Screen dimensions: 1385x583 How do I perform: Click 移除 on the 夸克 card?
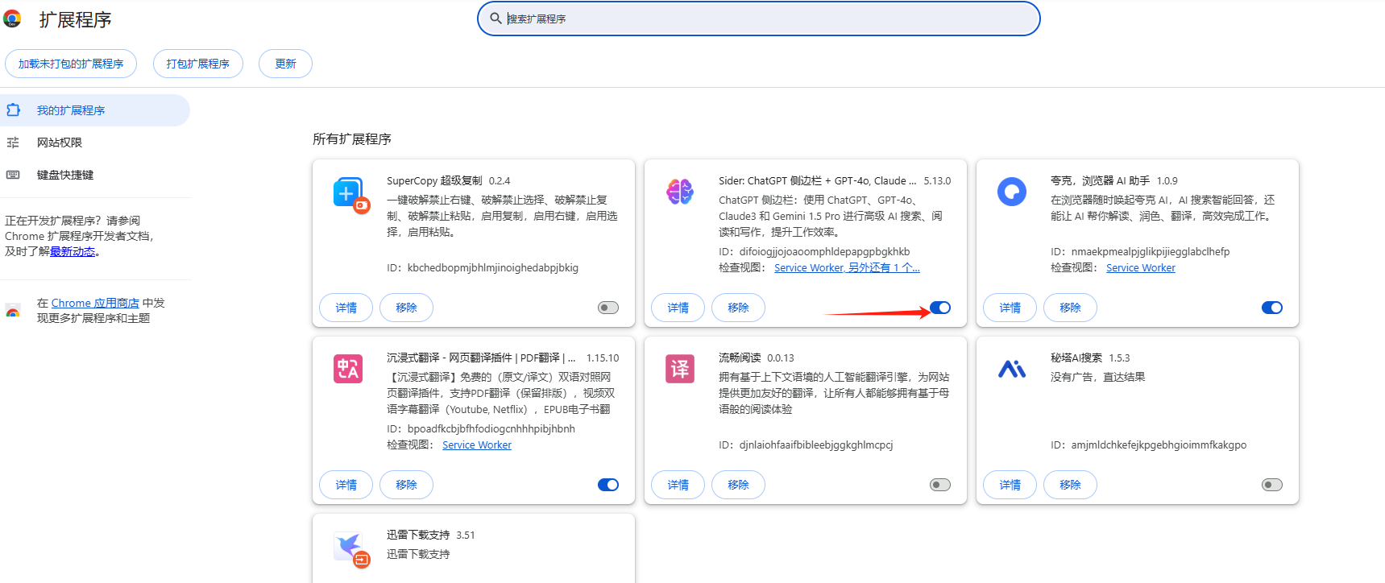coord(1070,308)
